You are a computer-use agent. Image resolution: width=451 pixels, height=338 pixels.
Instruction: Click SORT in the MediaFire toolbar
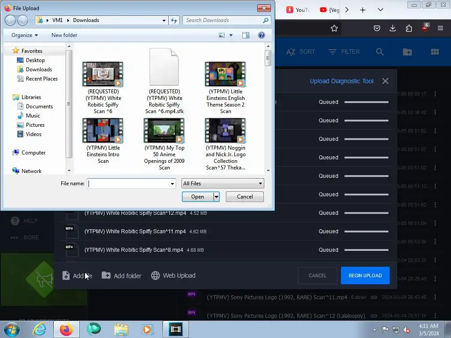point(300,52)
